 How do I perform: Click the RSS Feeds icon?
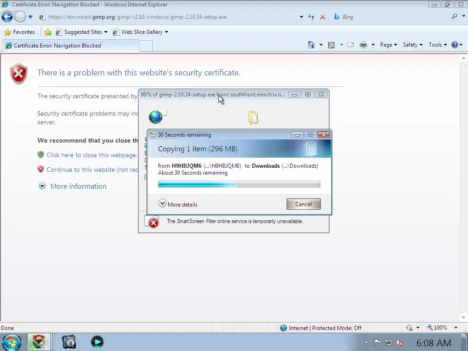[331, 45]
